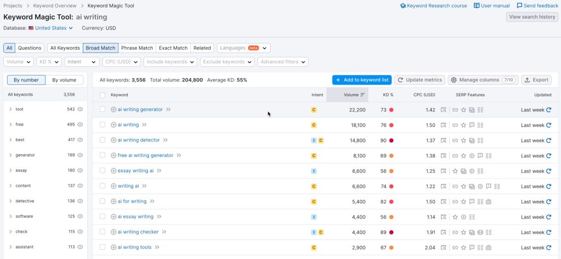Click plus icon beside ai essay writing
This screenshot has height=259, width=561.
point(114,217)
